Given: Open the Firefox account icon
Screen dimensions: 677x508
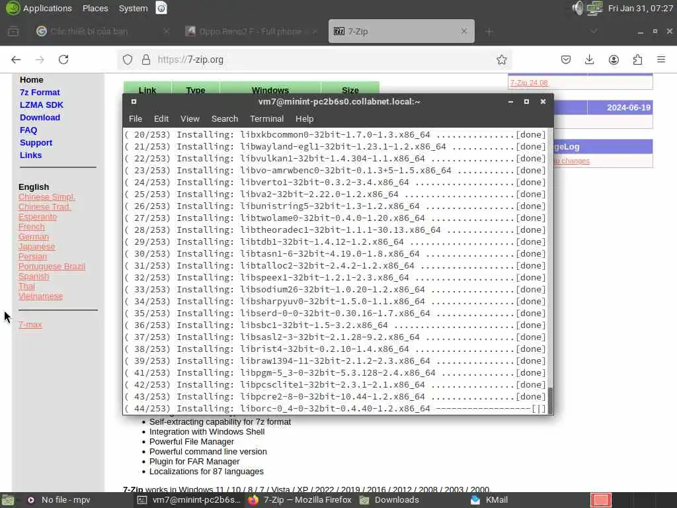Looking at the screenshot, I should coord(614,60).
